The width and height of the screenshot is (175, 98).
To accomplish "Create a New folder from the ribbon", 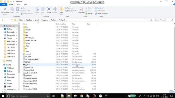I will coord(62,11).
